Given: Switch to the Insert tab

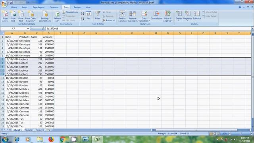Looking at the screenshot, I should point(25,7).
